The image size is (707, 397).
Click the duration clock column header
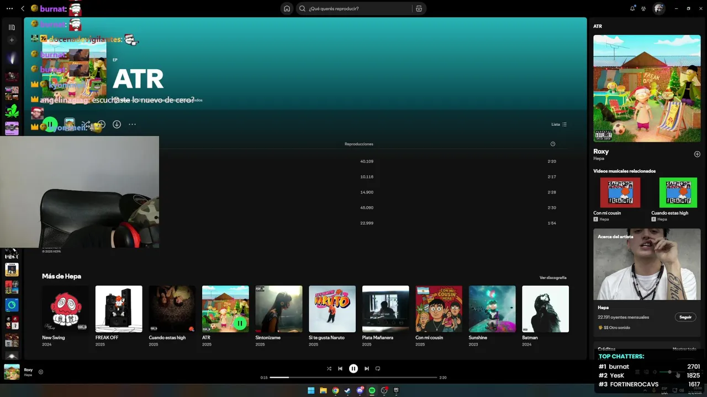coord(553,144)
